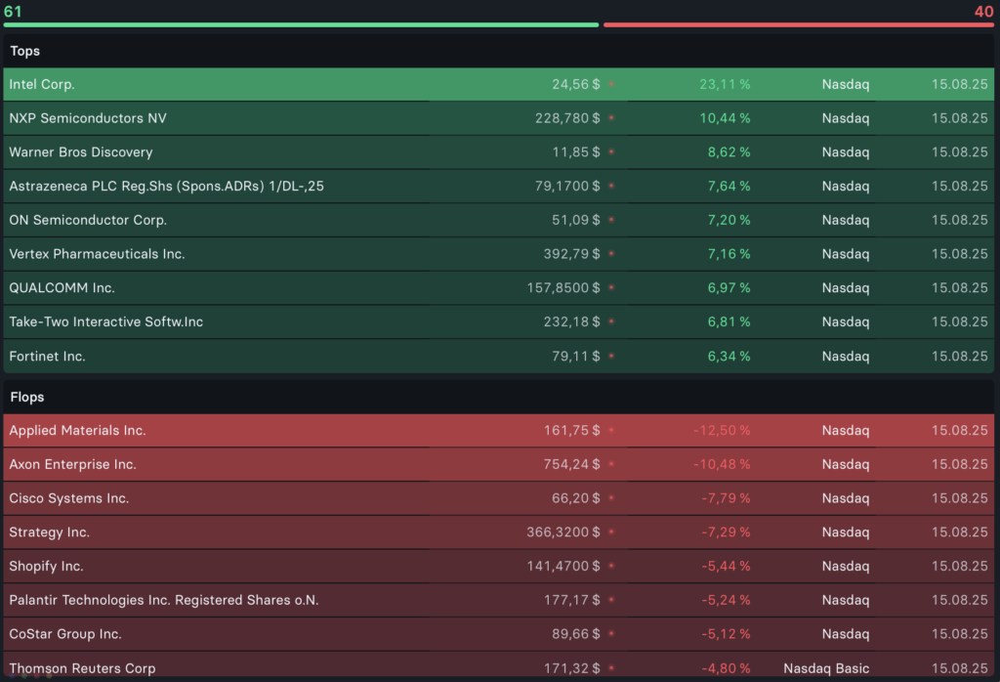
Task: Click Palantir's 177,17 $ price
Action: pos(572,600)
